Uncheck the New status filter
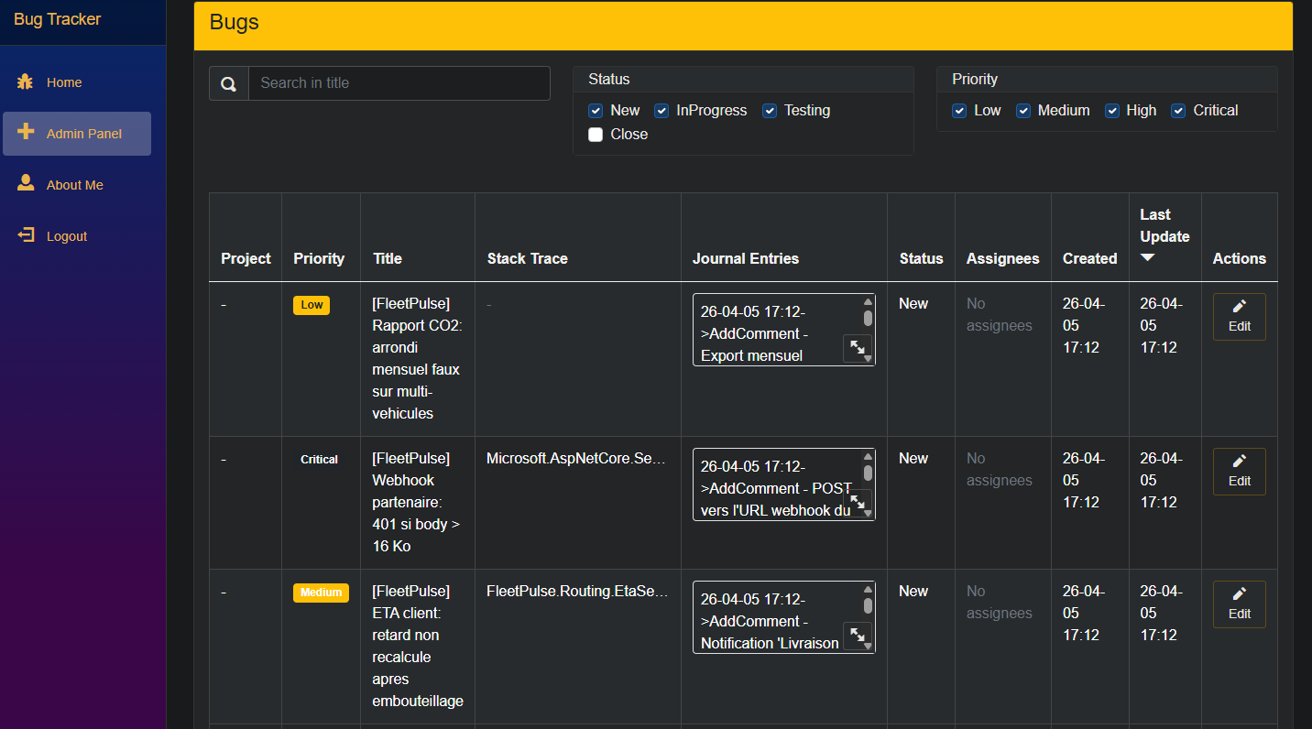The height and width of the screenshot is (729, 1312). pos(596,111)
